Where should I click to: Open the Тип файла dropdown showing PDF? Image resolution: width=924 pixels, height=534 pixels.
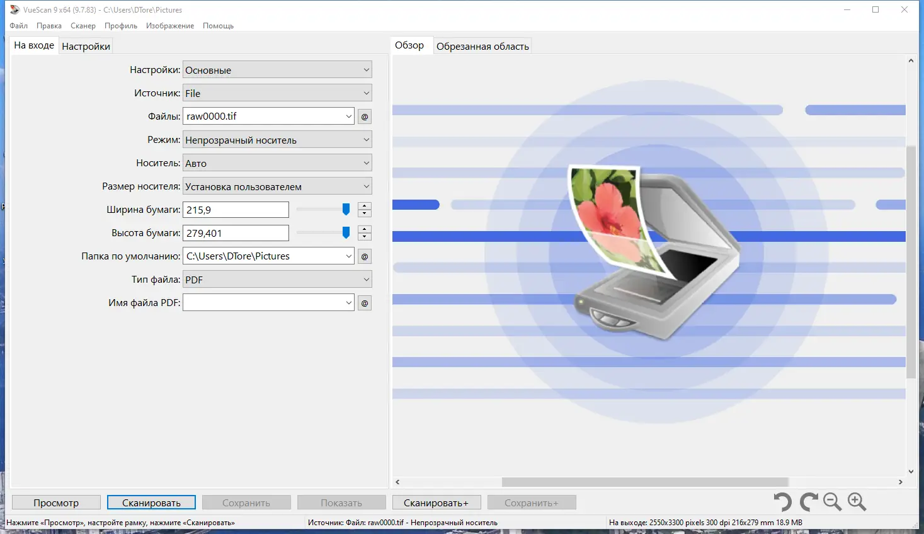tap(277, 280)
